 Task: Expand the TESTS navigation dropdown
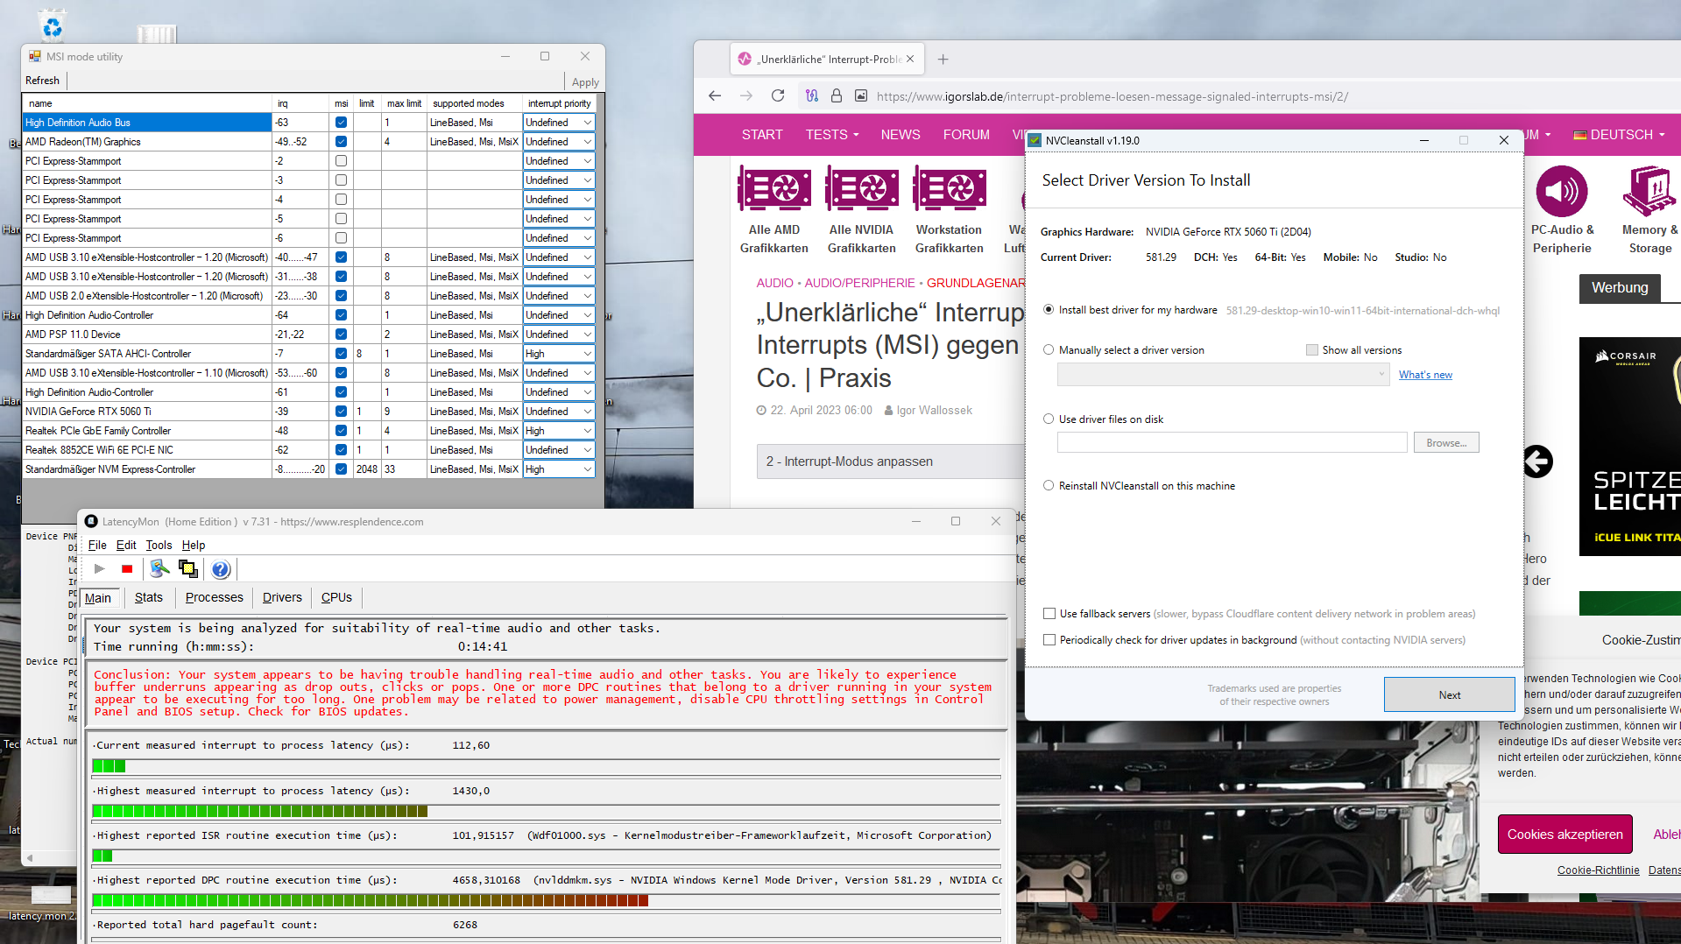(x=832, y=135)
